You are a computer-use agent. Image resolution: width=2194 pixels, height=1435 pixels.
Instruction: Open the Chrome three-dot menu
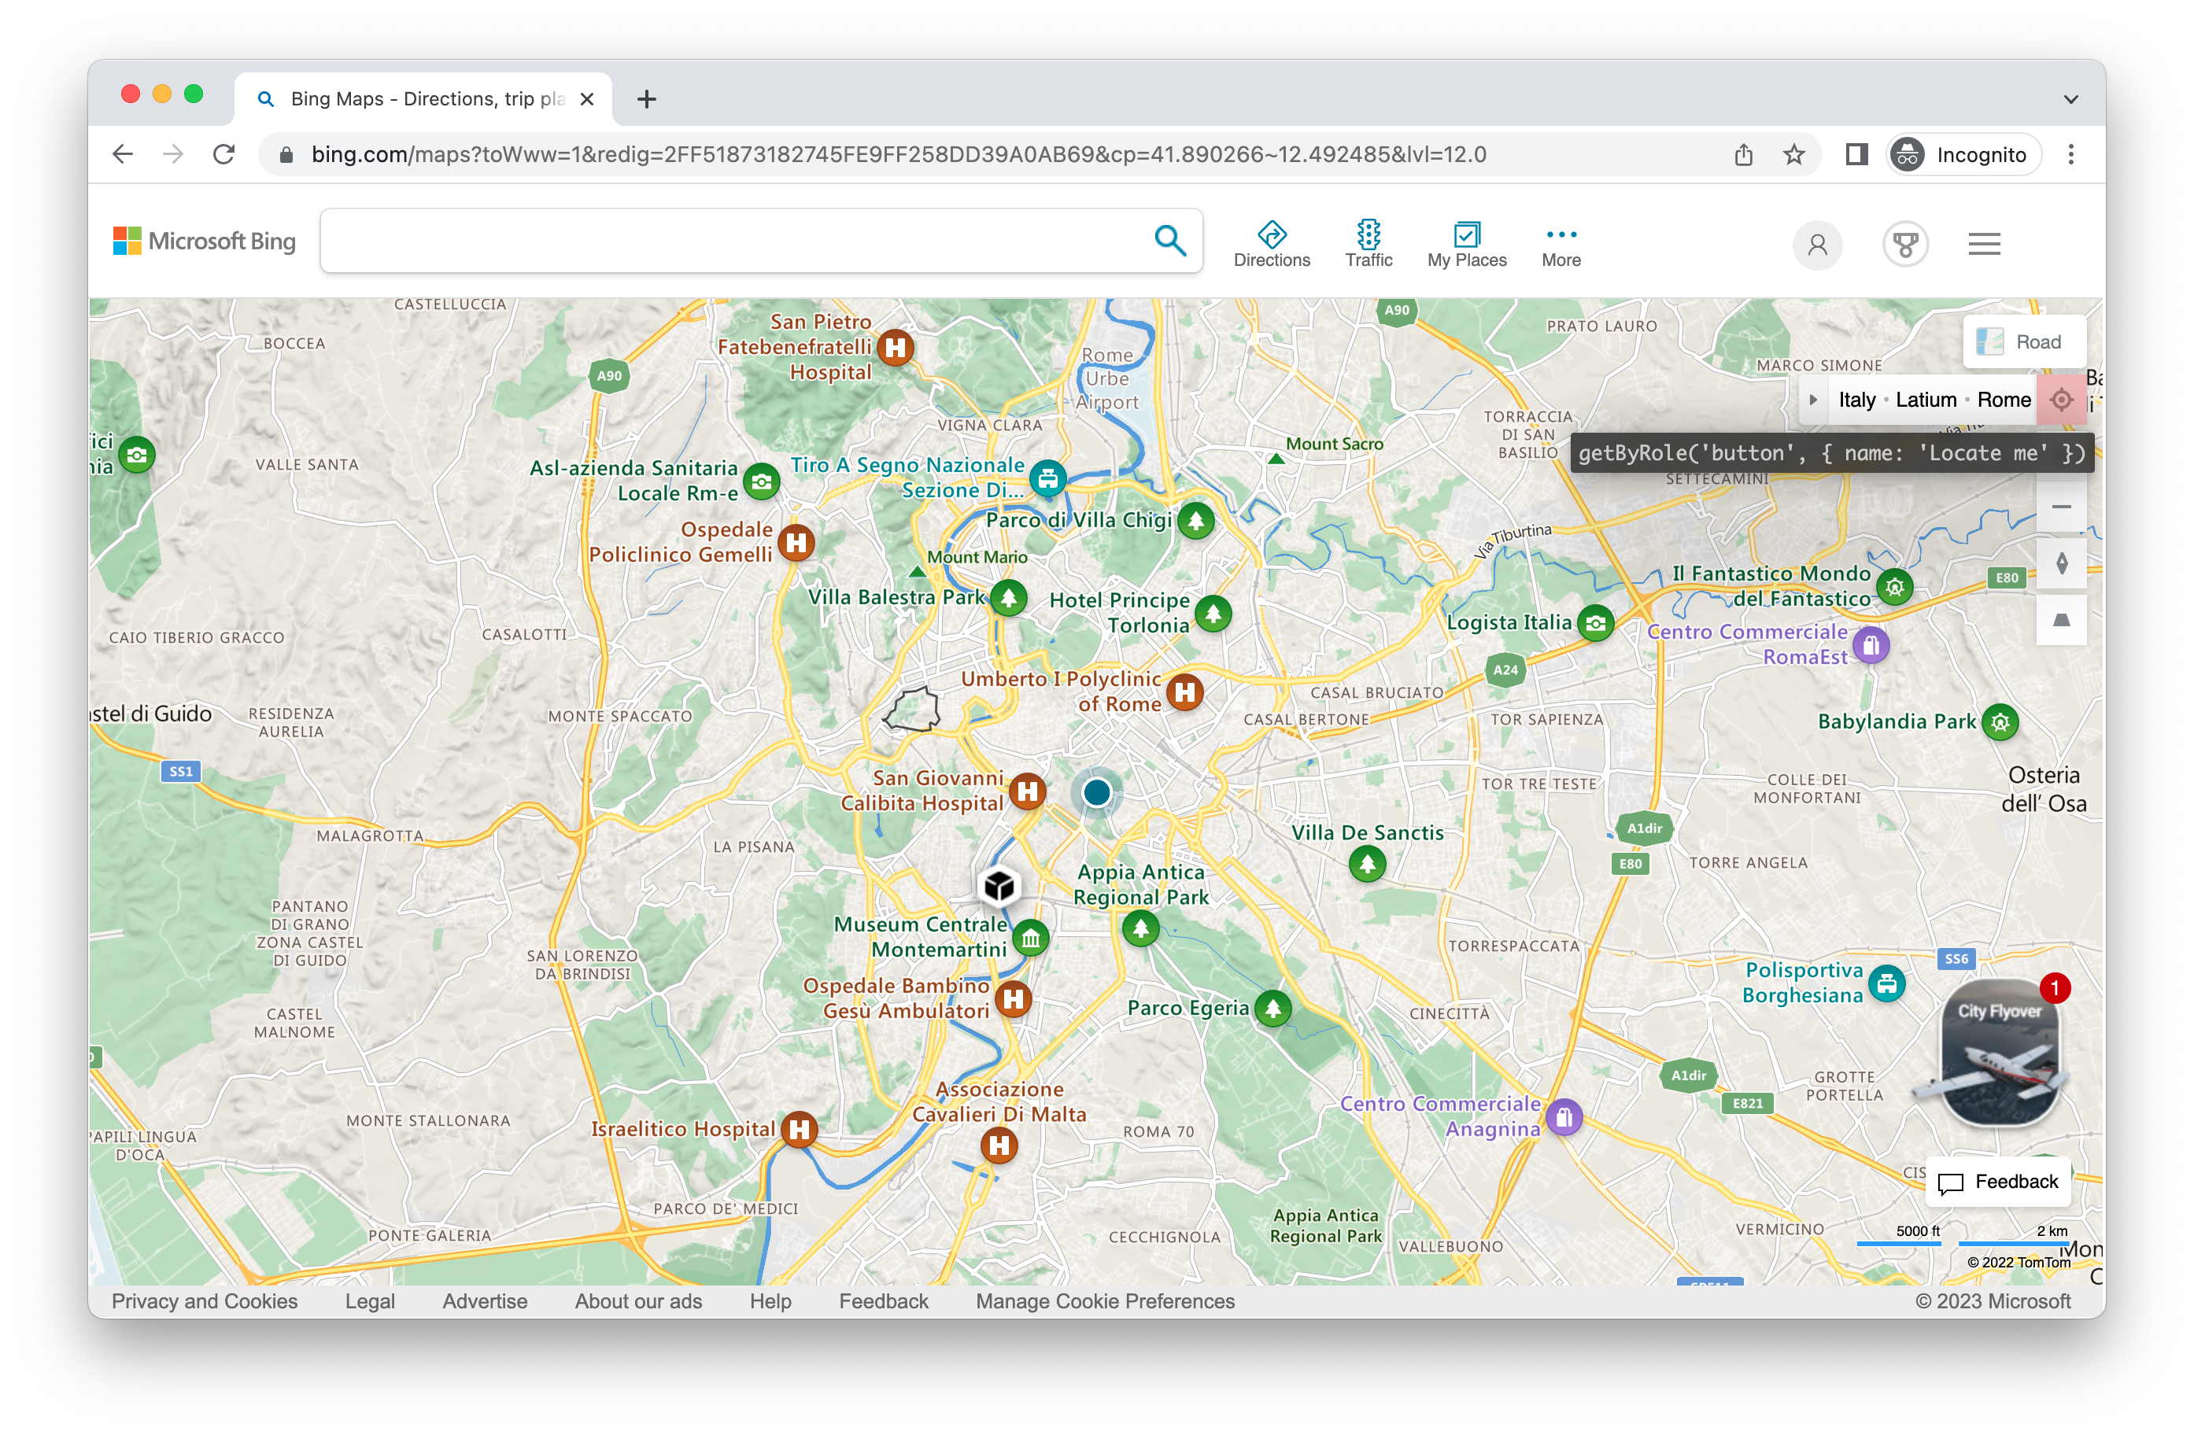2070,154
